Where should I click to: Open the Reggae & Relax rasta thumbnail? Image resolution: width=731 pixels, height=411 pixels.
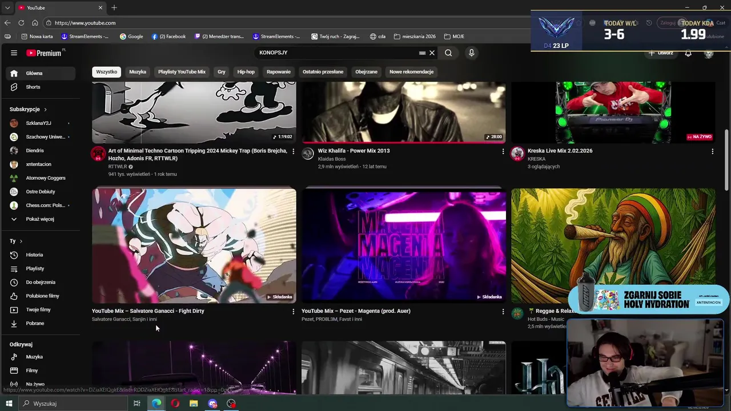click(613, 245)
